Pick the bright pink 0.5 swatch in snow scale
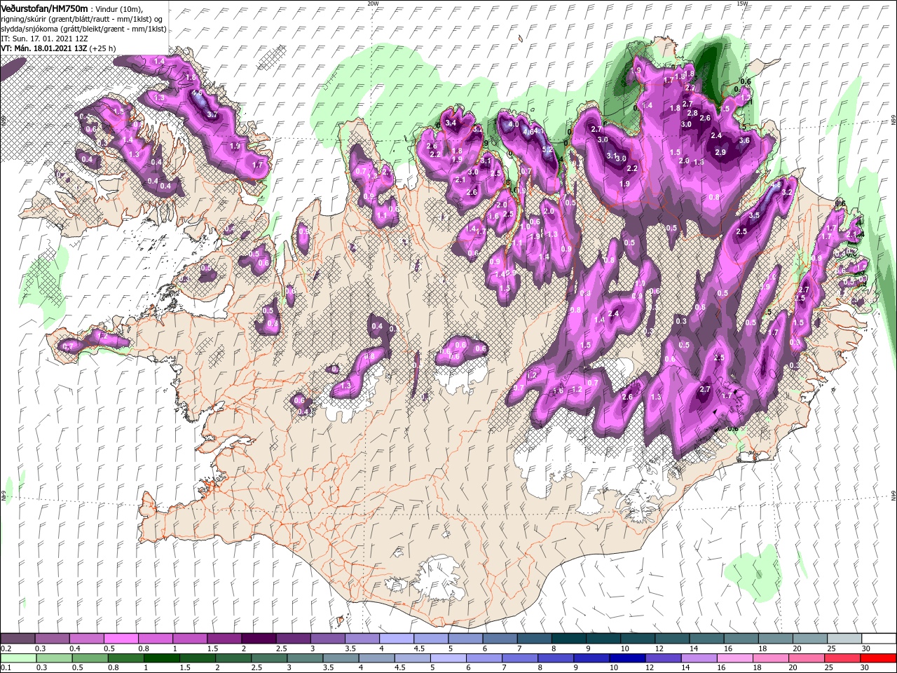This screenshot has width=897, height=673. (x=121, y=639)
